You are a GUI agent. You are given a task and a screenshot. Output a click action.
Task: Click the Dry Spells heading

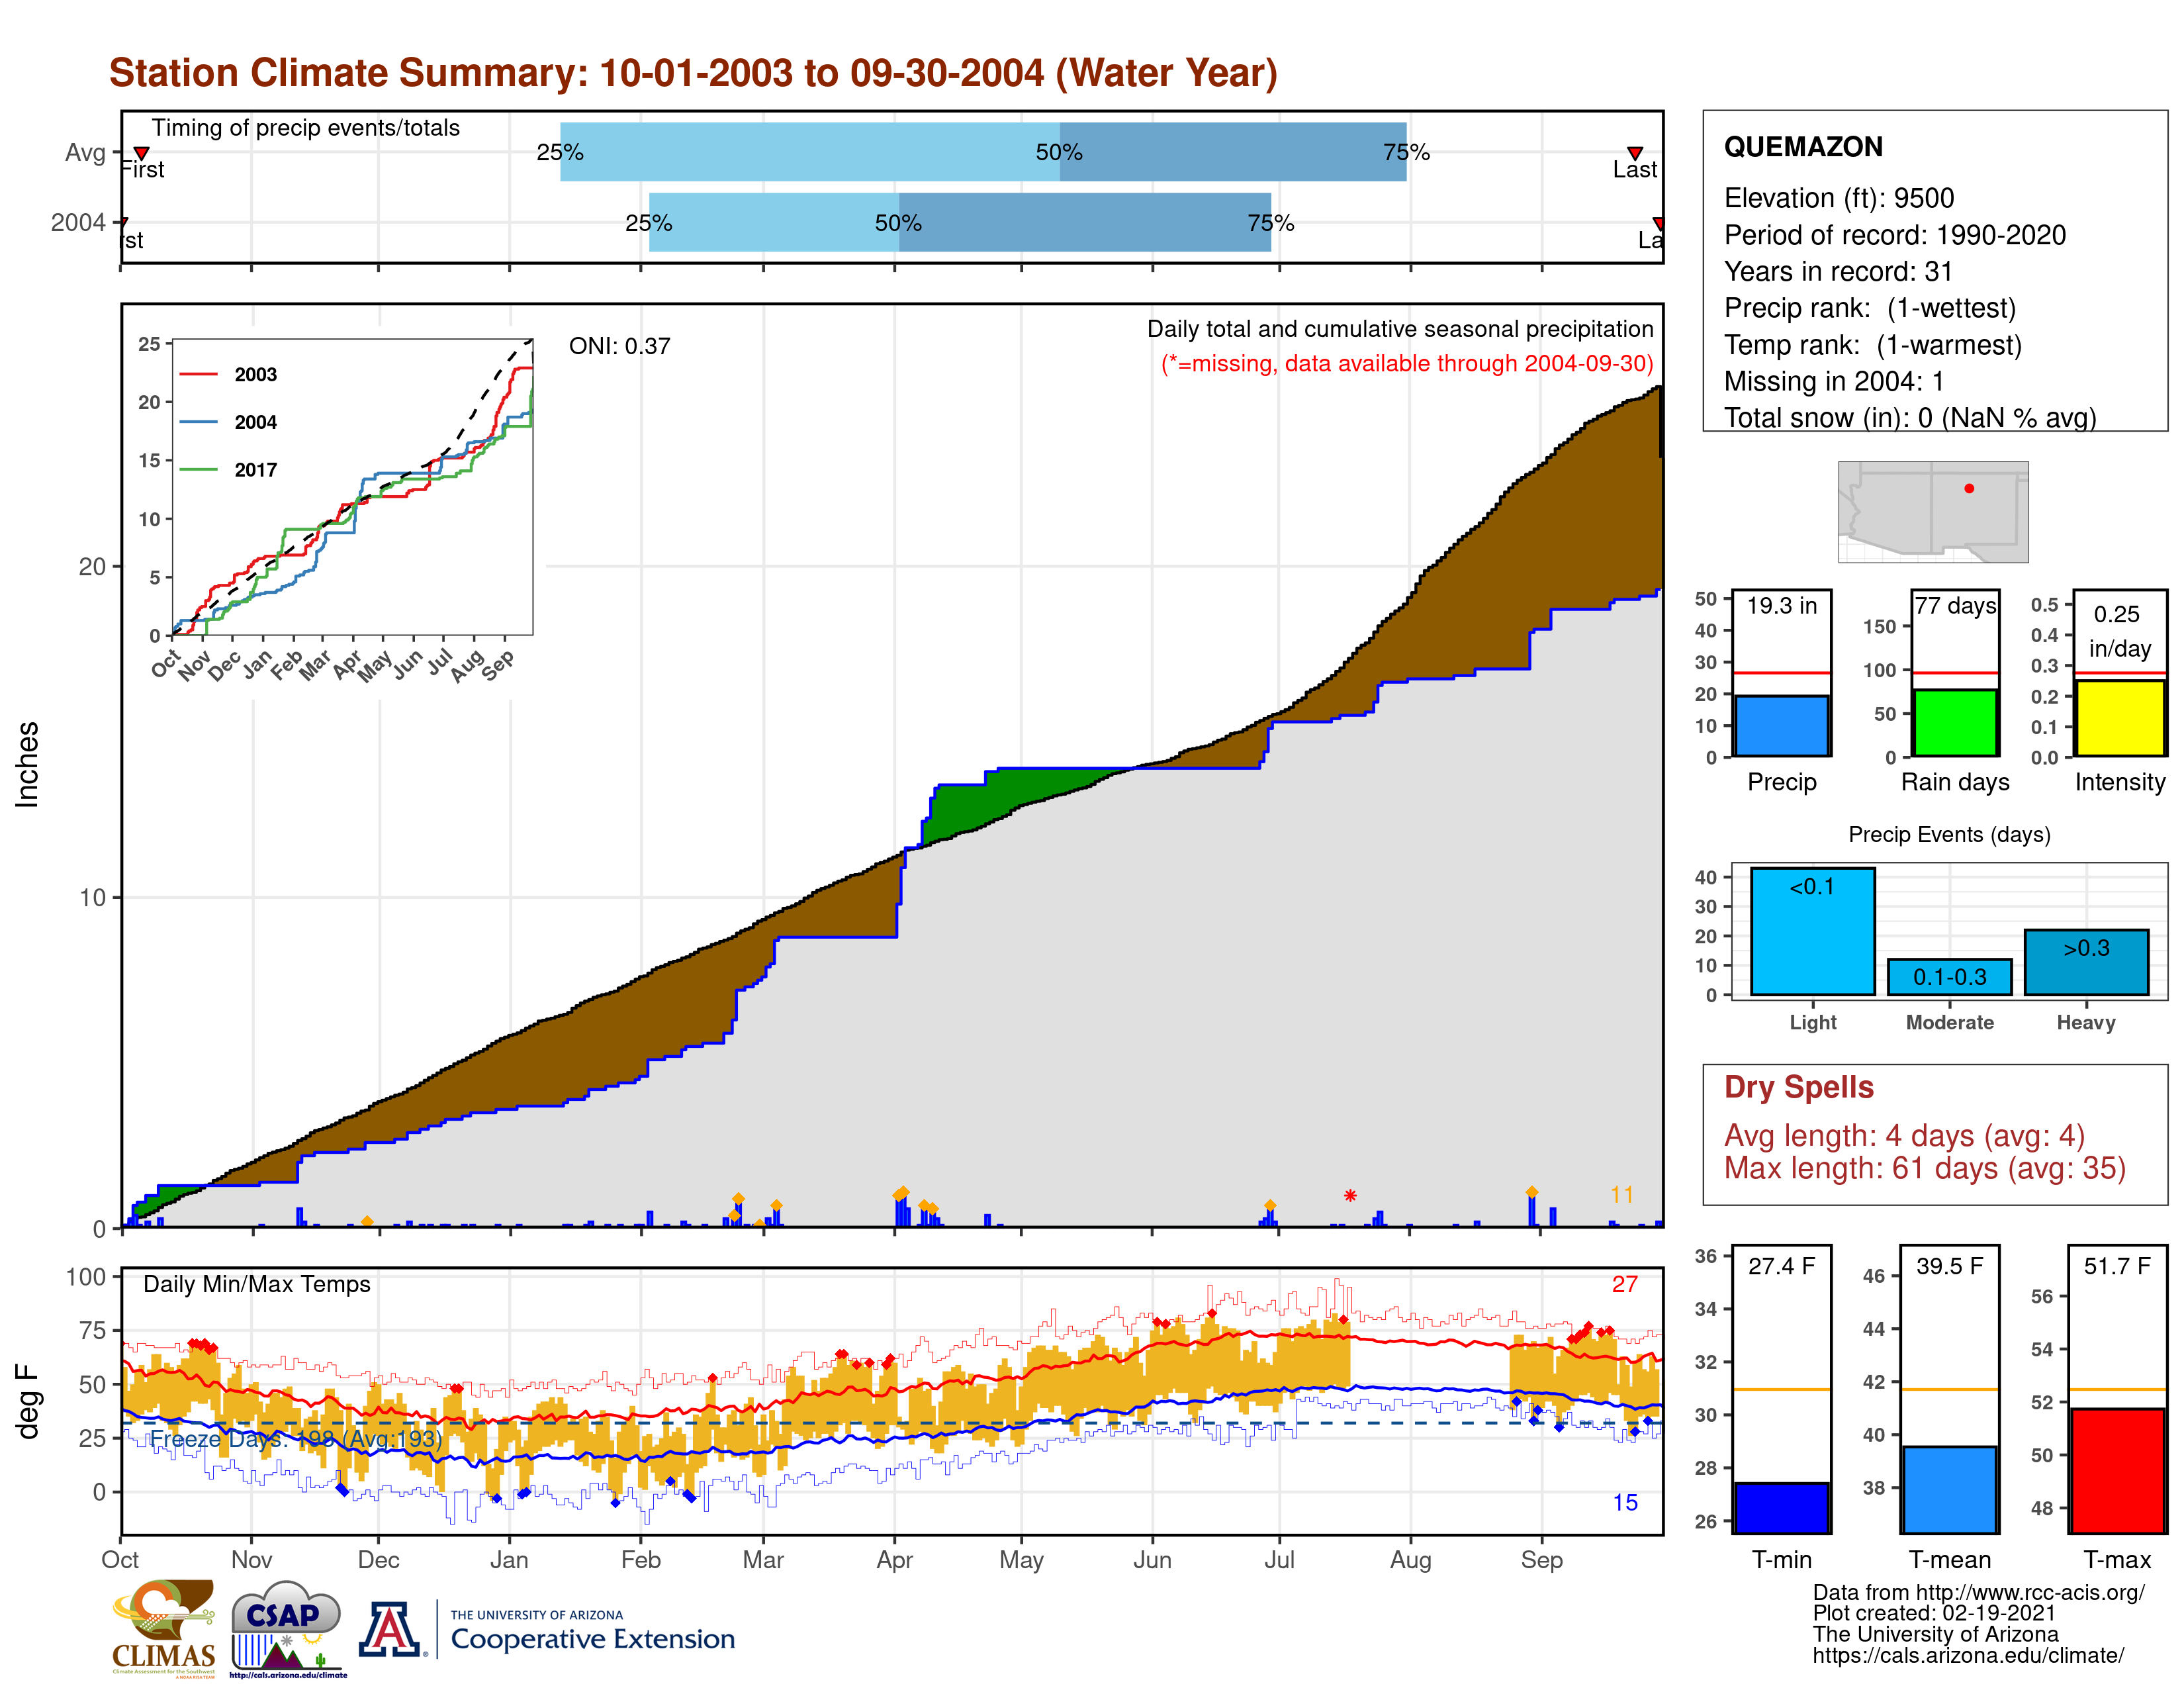click(x=1799, y=1087)
